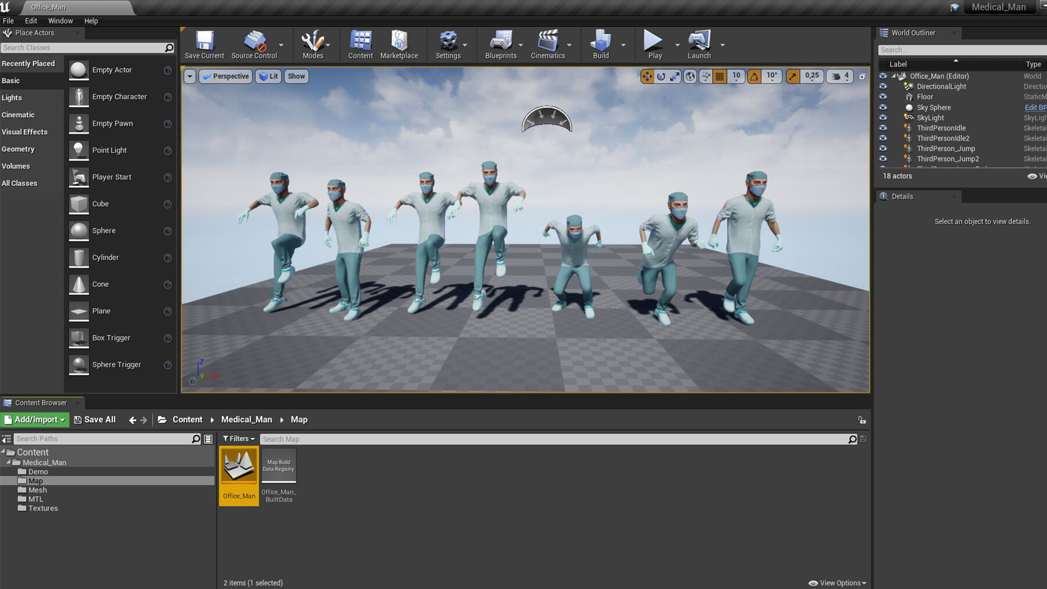Select the rotate tool in the viewport
1047x589 pixels.
click(x=661, y=76)
